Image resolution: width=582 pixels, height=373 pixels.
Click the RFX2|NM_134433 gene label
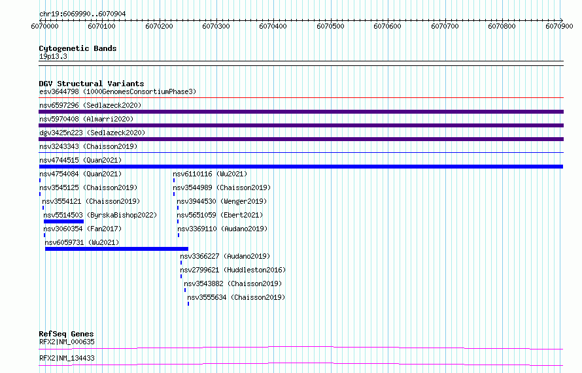click(67, 358)
